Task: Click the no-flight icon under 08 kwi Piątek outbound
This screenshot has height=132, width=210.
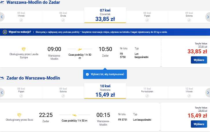Action: pos(147,20)
